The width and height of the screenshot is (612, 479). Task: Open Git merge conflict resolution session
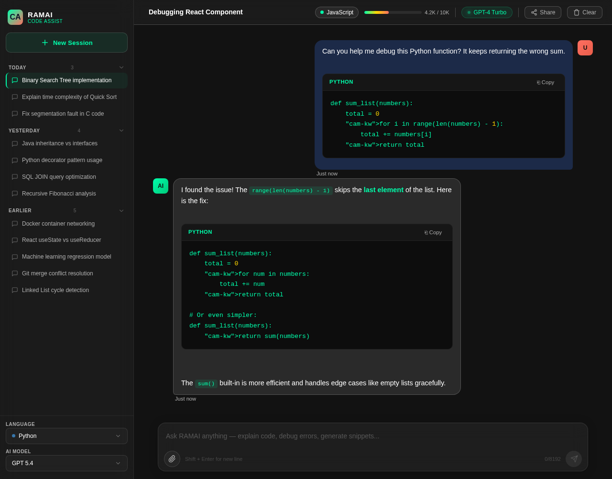coord(66,273)
